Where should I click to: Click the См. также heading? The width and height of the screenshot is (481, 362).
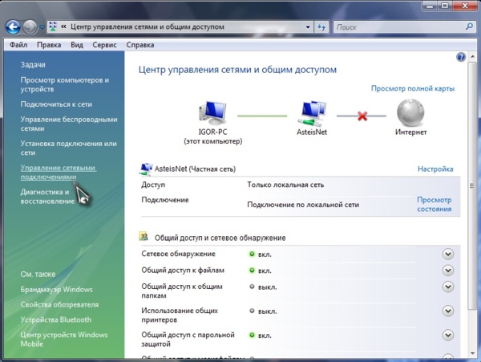pyautogui.click(x=38, y=275)
